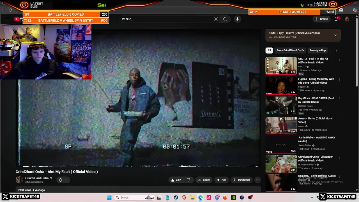The height and width of the screenshot is (202, 359).
Task: Select the 'Freestyle Rap' chip
Action: [x=318, y=50]
